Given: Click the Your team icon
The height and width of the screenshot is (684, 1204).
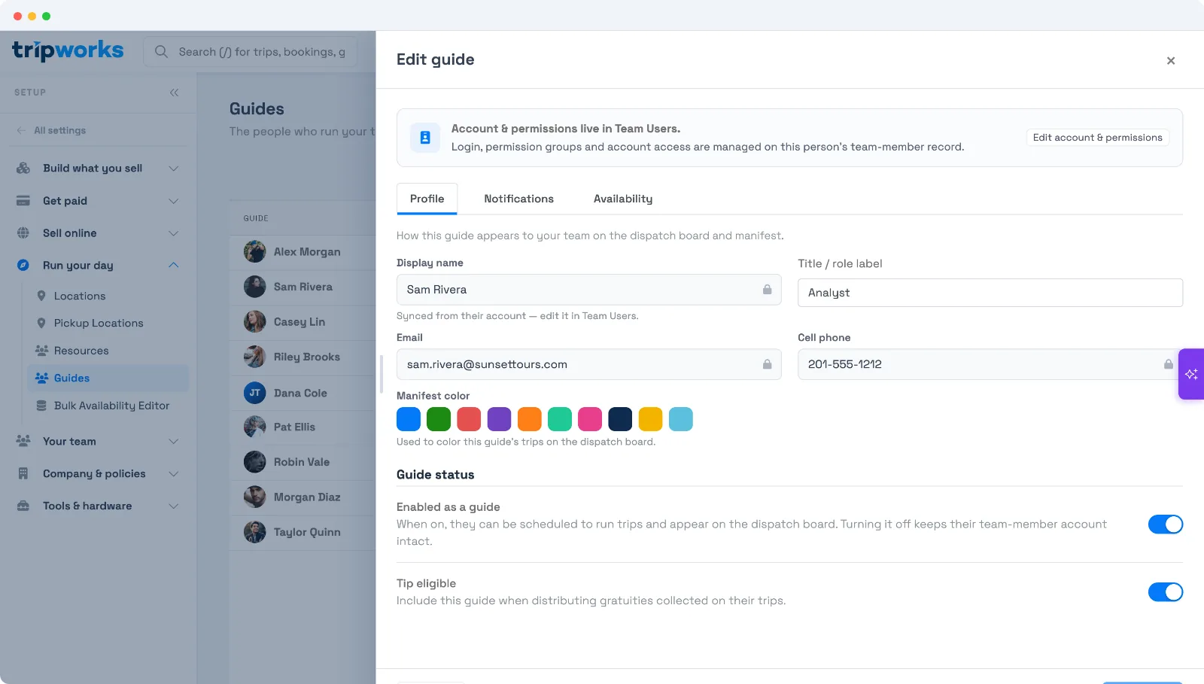Looking at the screenshot, I should coord(23,441).
